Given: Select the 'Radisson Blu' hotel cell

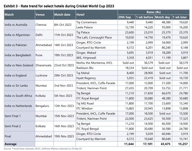Looking at the screenshot, I should click(97, 68).
